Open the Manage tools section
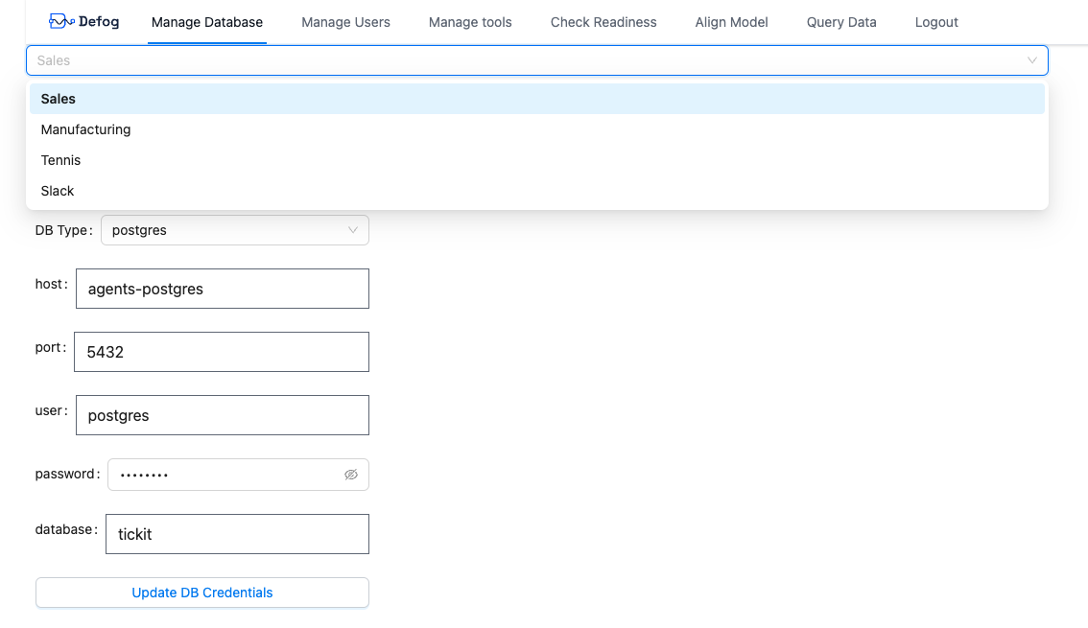1088x628 pixels. click(470, 21)
